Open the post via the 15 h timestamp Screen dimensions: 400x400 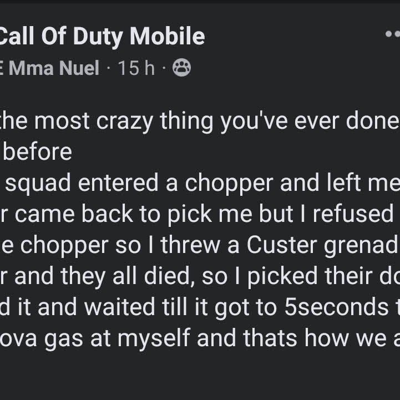coord(136,68)
